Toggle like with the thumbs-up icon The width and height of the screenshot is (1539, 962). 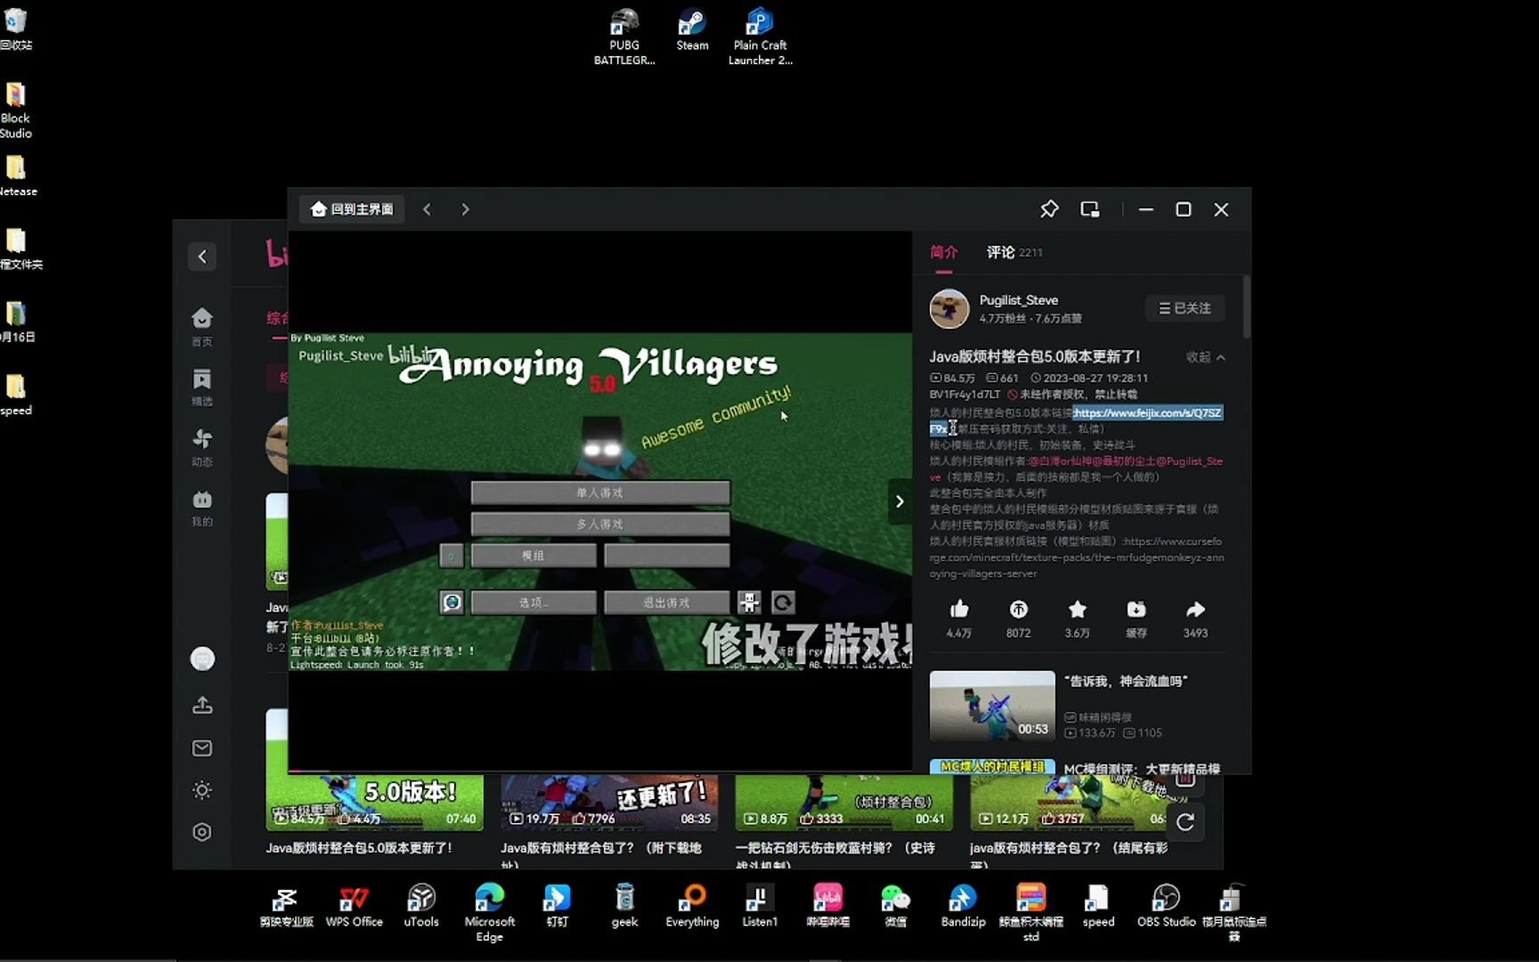coord(958,609)
